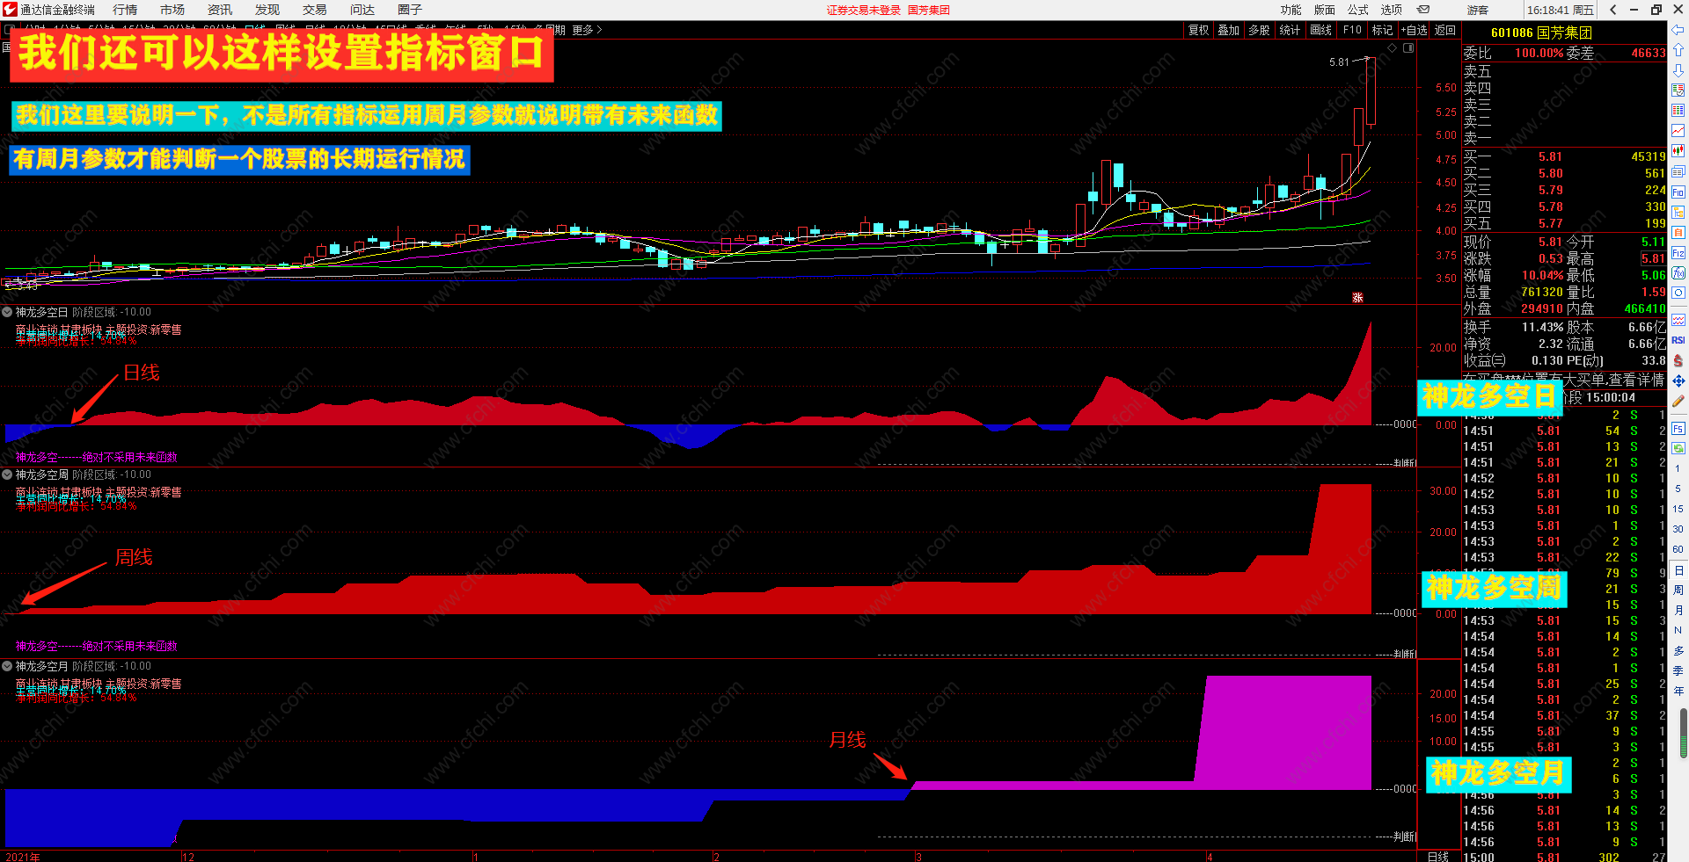Screen dimensions: 1689x862
Task: Click the left chevron icon in title bar
Action: [1612, 10]
